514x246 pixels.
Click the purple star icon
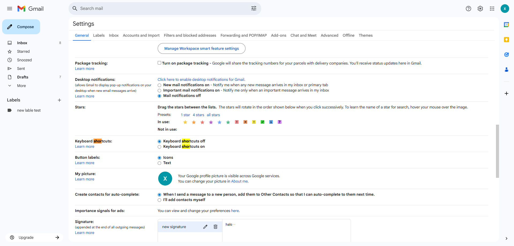coord(211,122)
